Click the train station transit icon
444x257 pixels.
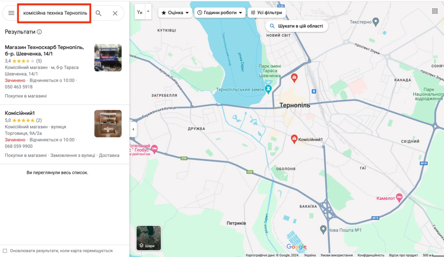314,91
